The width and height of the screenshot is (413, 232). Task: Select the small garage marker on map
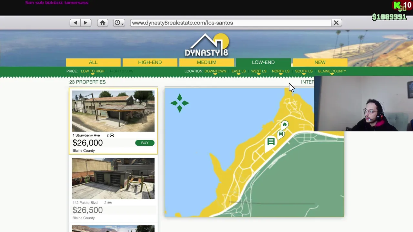tap(281, 135)
